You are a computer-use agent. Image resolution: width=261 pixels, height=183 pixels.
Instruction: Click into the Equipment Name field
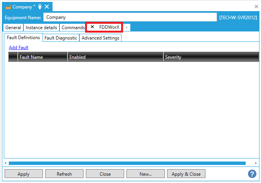(x=130, y=17)
